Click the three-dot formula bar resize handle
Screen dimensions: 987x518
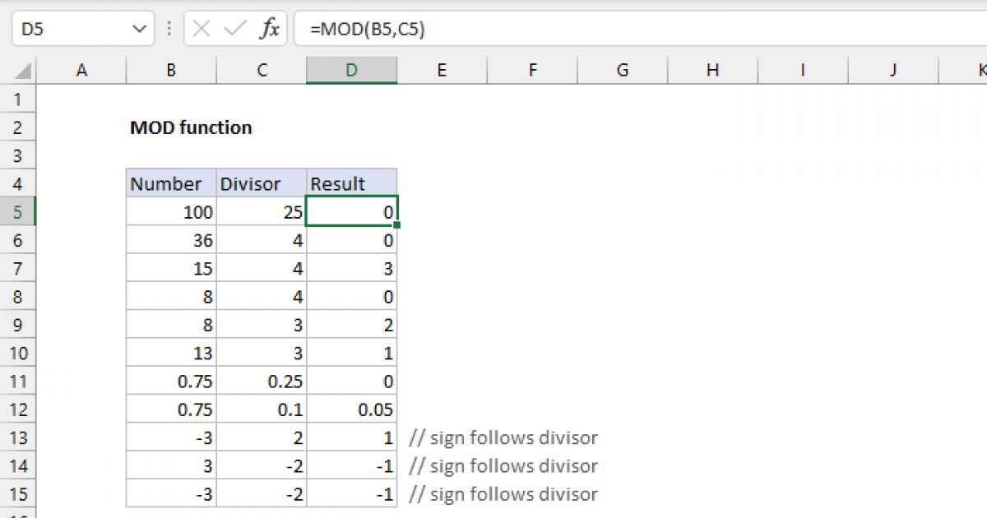(x=169, y=30)
